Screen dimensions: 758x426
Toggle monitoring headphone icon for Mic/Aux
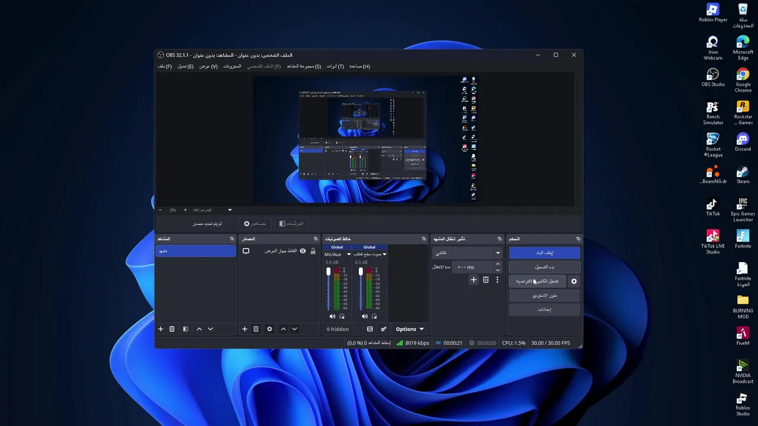pyautogui.click(x=342, y=317)
